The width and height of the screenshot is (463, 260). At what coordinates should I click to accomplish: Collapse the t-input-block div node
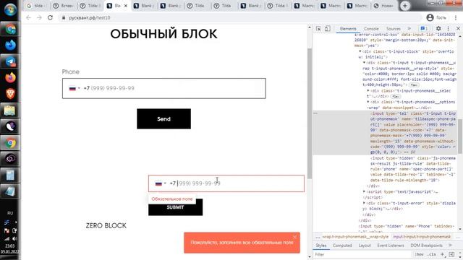360,51
